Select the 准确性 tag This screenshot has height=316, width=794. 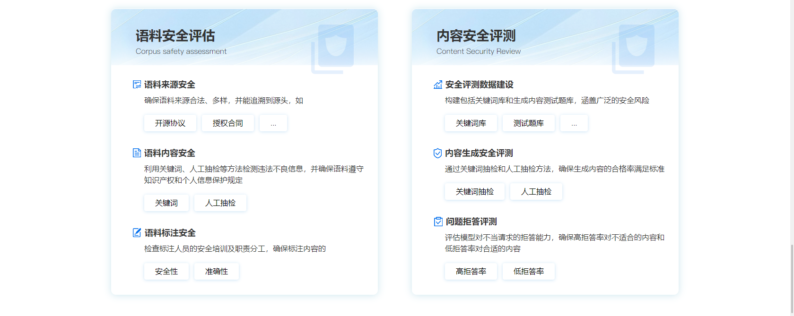tap(217, 272)
